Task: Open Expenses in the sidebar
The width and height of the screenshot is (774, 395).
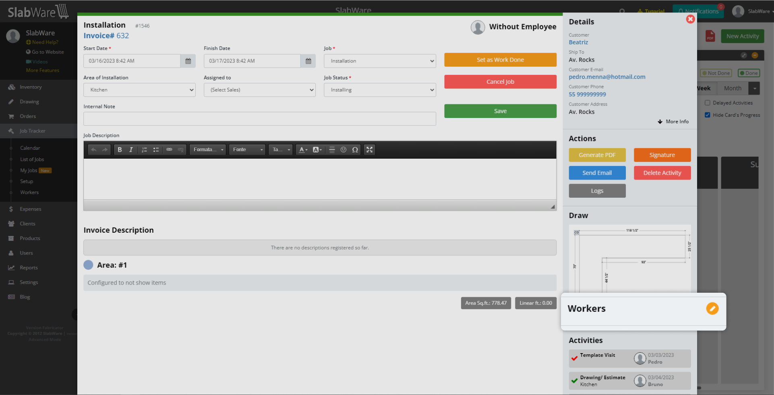Action: [x=31, y=209]
